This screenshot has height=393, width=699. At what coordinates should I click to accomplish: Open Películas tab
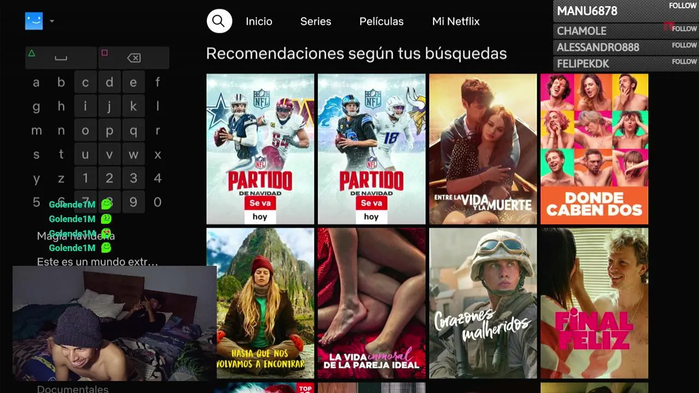pos(381,21)
